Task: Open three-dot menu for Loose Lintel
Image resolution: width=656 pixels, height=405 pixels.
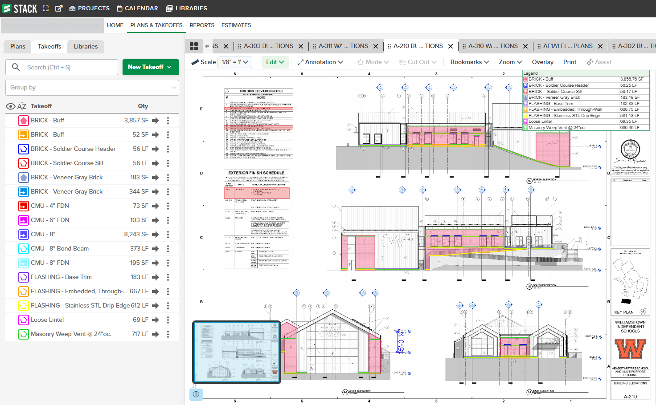Action: (x=168, y=320)
